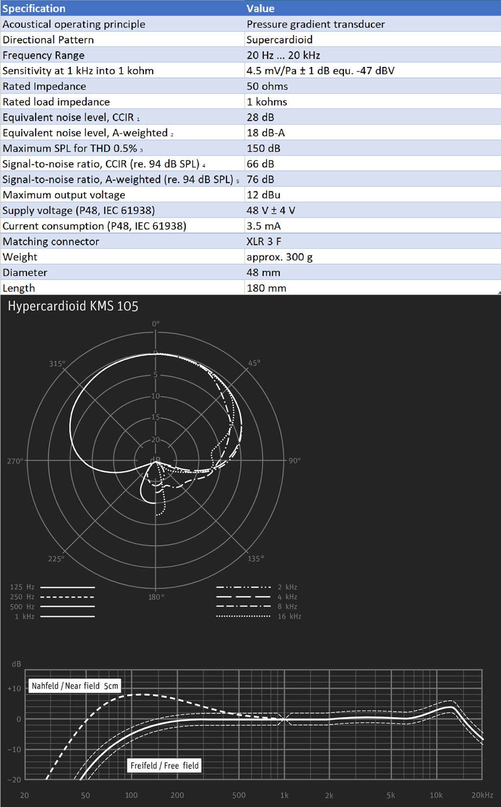Click the 16 kHz dotted line legend entry
This screenshot has width=501, height=807.
(x=259, y=617)
